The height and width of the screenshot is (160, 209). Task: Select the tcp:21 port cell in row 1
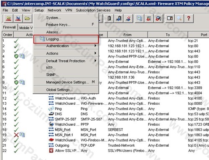[x=193, y=41]
